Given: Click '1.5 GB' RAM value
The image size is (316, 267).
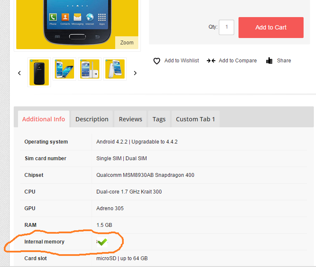Looking at the screenshot, I should 104,225.
